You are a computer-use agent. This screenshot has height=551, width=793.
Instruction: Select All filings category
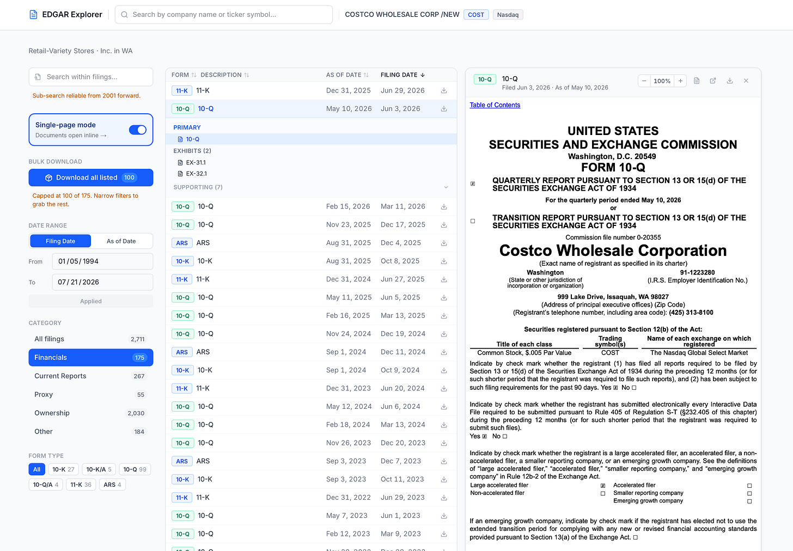point(91,339)
